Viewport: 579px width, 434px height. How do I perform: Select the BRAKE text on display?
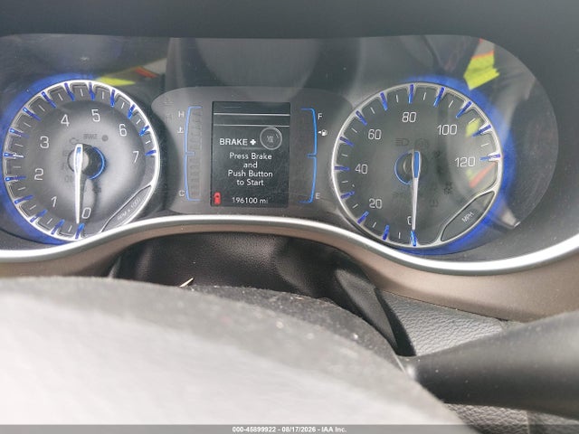[233, 142]
